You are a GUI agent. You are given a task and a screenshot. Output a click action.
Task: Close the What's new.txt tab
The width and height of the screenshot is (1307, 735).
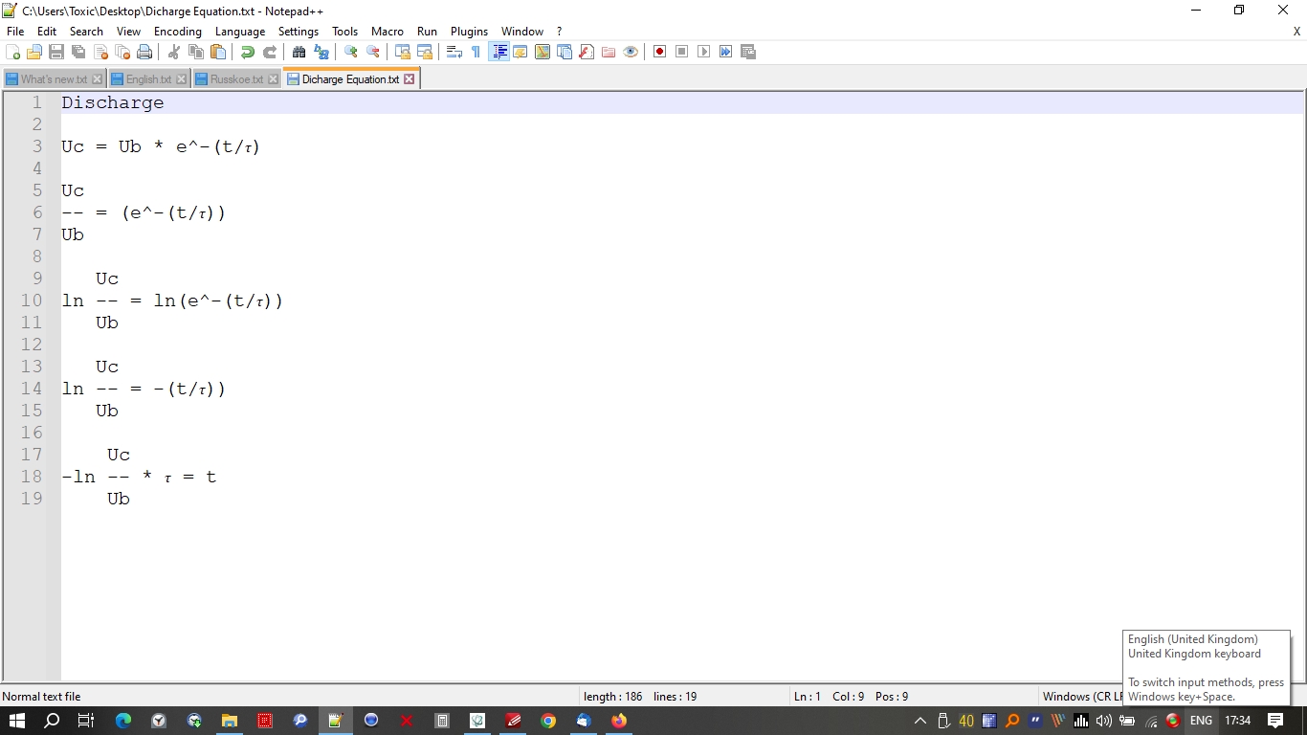(97, 79)
